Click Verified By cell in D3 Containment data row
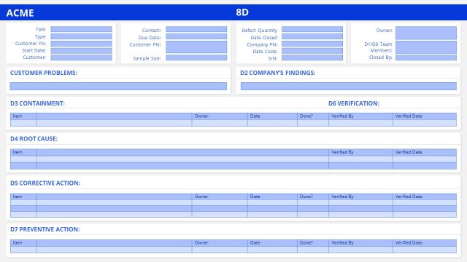The height and width of the screenshot is (262, 467). [x=360, y=123]
